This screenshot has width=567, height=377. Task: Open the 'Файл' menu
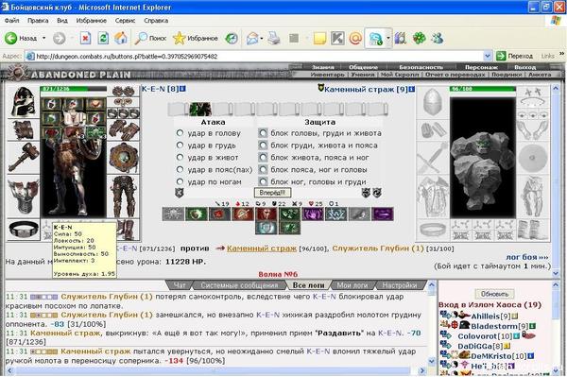[11, 21]
